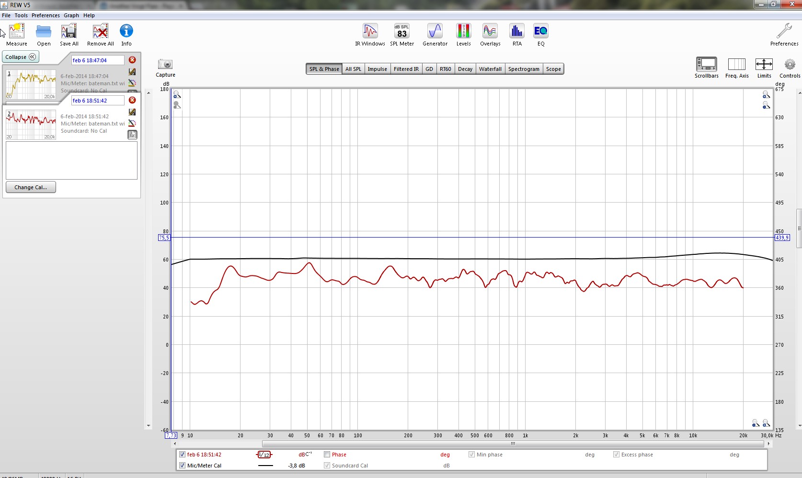Edit name field feb 6 18:51:42
The height and width of the screenshot is (478, 802).
click(98, 101)
